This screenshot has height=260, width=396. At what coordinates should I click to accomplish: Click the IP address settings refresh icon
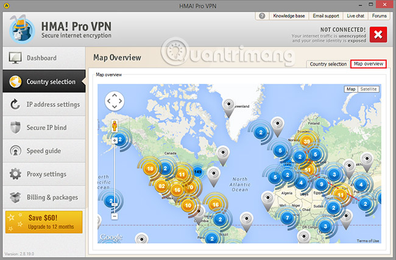click(15, 104)
